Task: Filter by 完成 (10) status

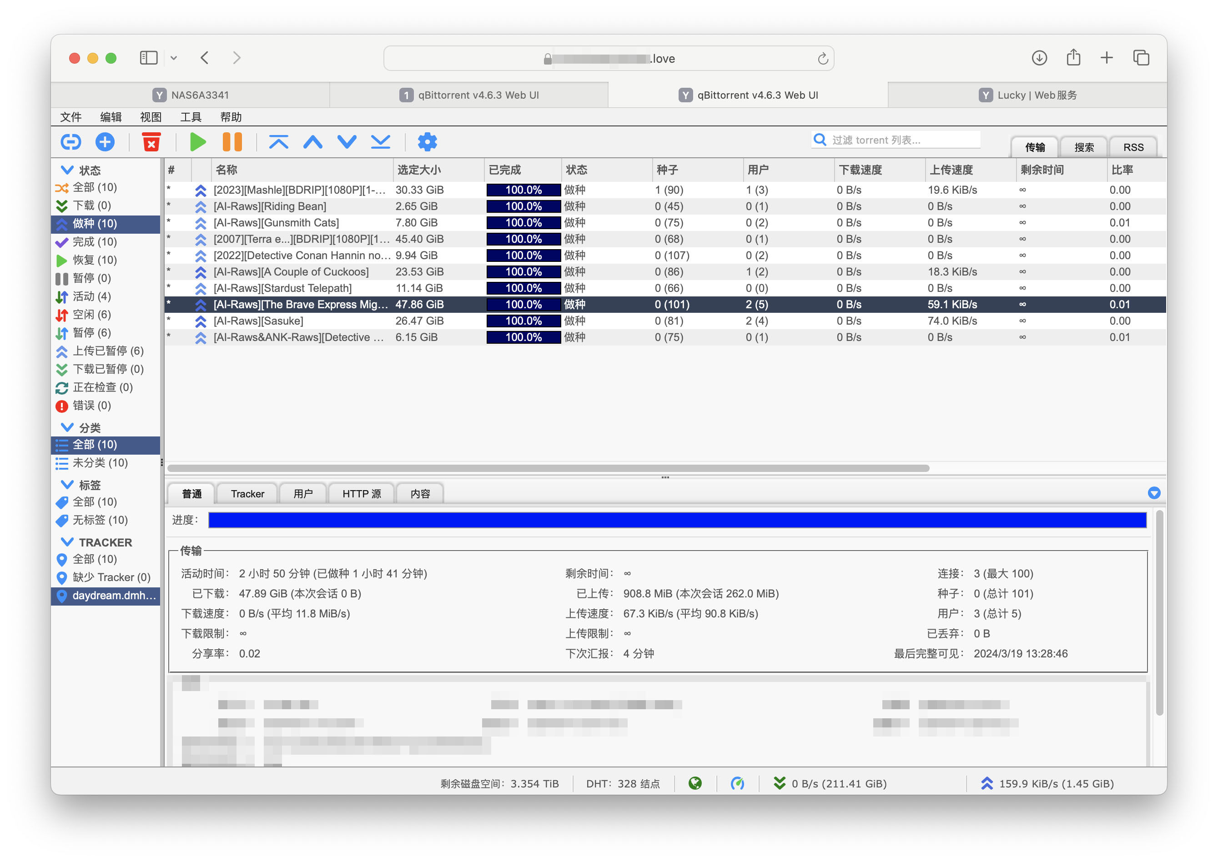Action: point(106,242)
